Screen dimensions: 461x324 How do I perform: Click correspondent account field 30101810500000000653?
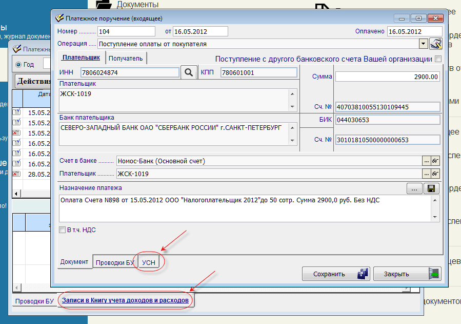388,140
